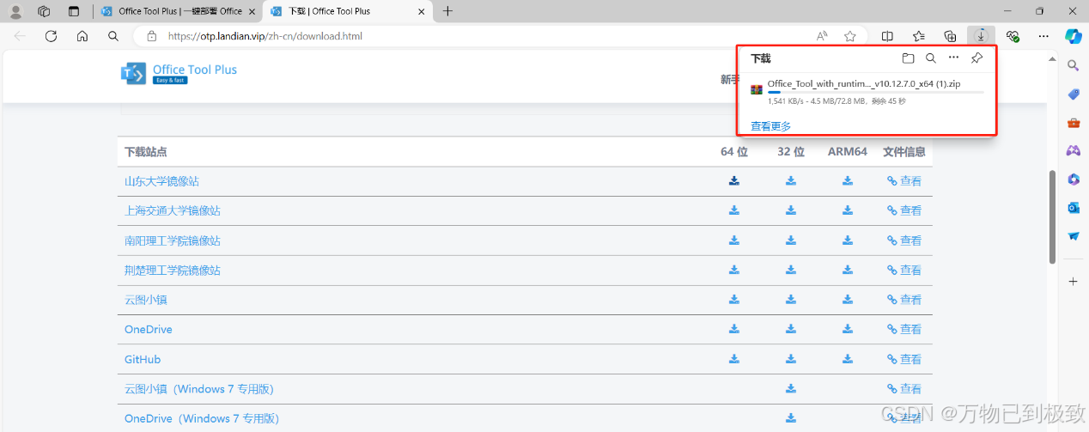Download 64-bit from GitHub row

pyautogui.click(x=734, y=359)
